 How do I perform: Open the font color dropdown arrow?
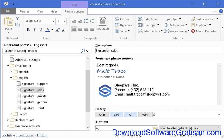[x=52, y=30]
